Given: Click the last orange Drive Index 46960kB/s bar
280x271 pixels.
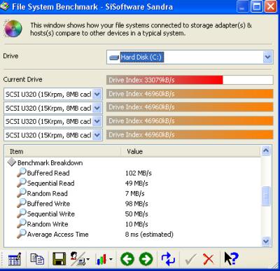Looking at the screenshot, I should 190,134.
